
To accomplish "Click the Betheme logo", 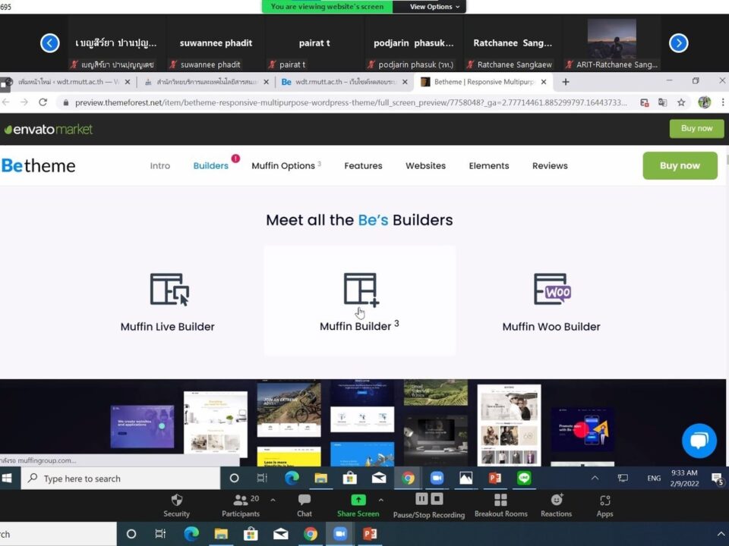I will tap(38, 166).
